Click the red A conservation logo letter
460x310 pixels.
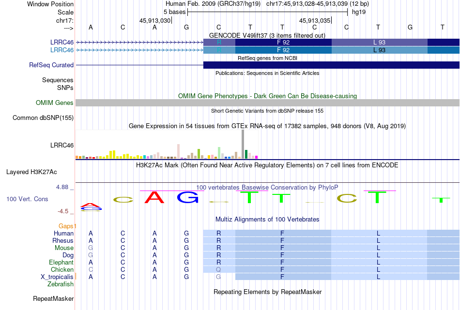tap(154, 197)
